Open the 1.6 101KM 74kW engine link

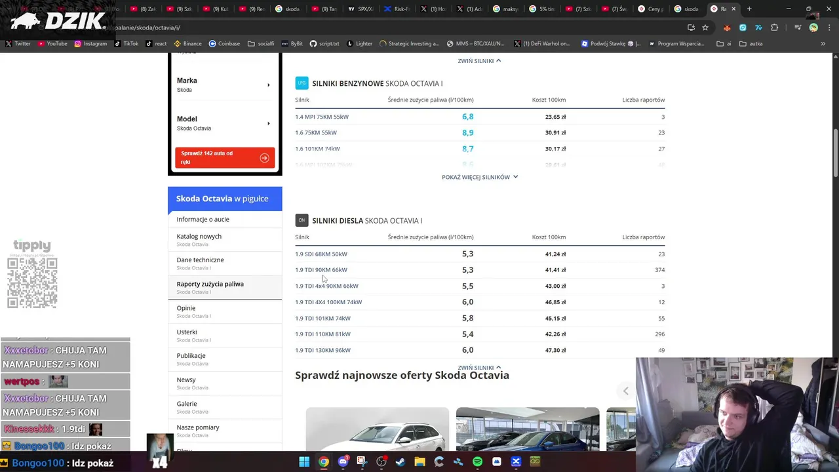317,149
